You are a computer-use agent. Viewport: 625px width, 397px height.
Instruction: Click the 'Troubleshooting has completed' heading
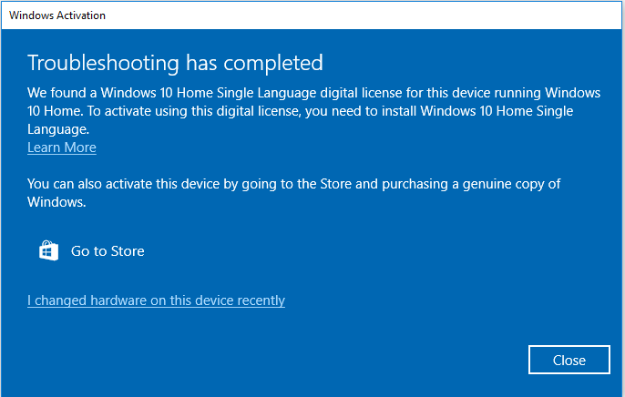(x=175, y=64)
